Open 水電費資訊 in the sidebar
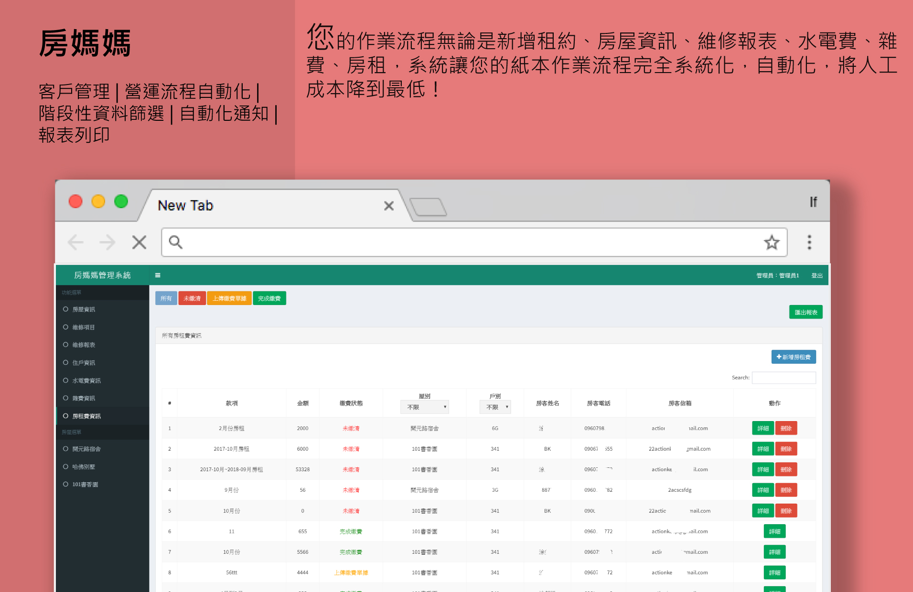 [x=86, y=381]
